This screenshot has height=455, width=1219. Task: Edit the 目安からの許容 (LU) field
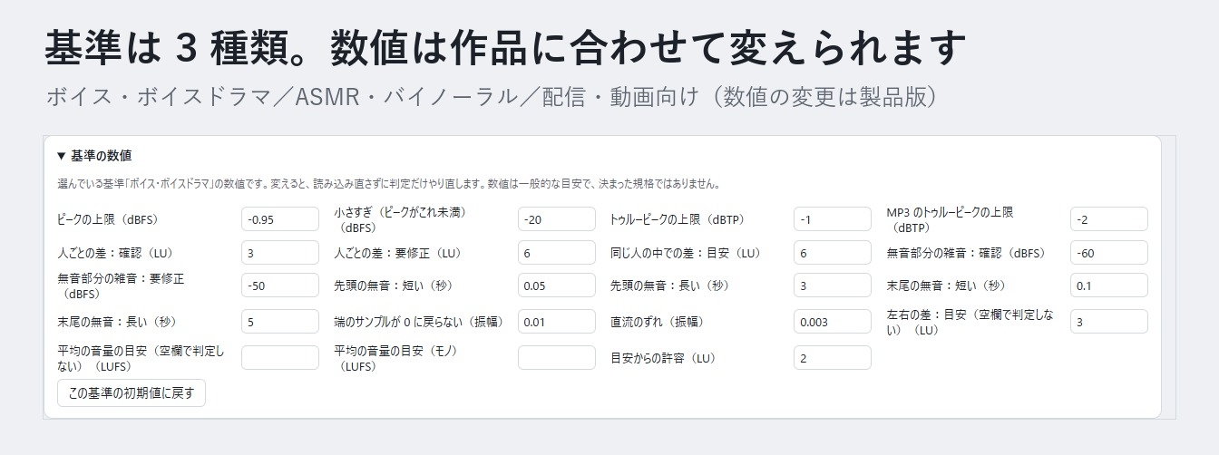[x=833, y=357]
